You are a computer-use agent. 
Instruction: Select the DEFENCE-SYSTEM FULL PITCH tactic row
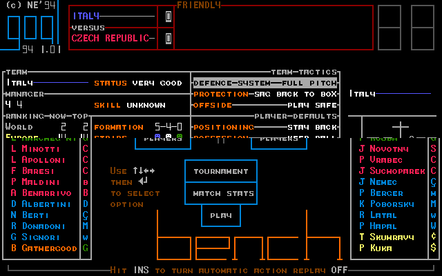click(x=265, y=83)
